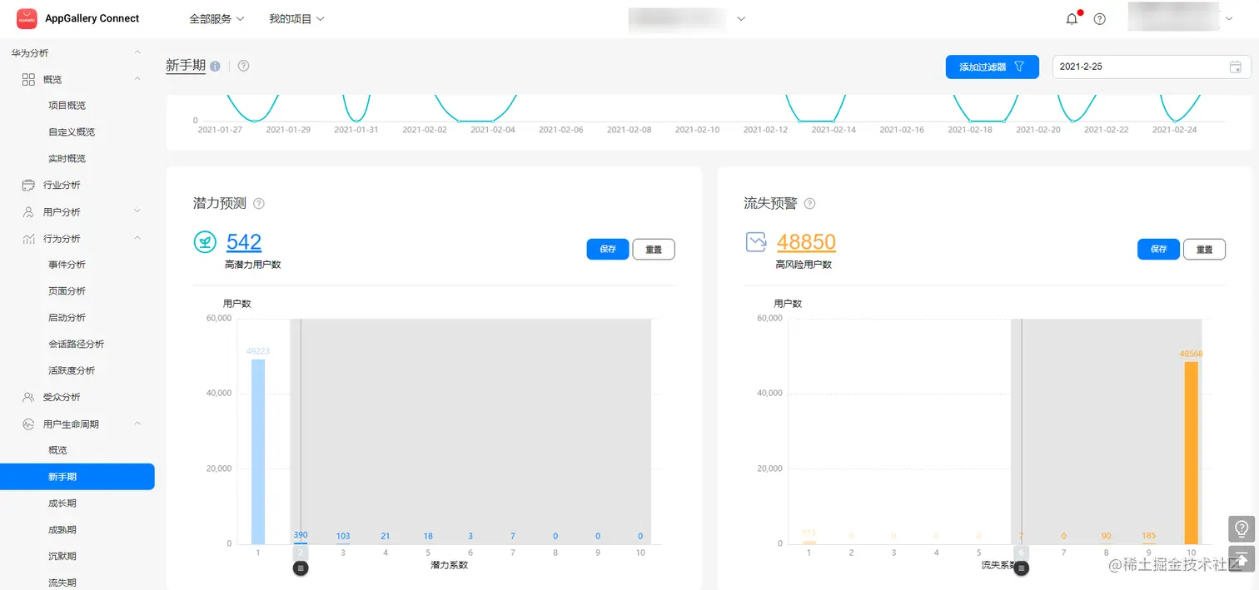Screen dimensions: 1259x590
Task: Open 成熟期 in the sidebar
Action: pyautogui.click(x=62, y=529)
